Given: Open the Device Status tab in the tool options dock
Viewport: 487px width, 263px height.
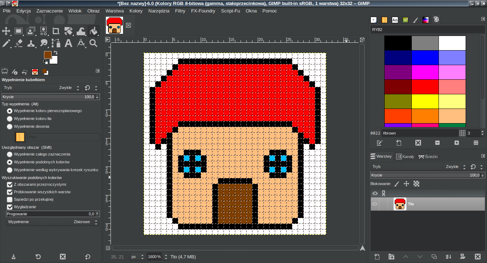Looking at the screenshot, I should (x=15, y=72).
